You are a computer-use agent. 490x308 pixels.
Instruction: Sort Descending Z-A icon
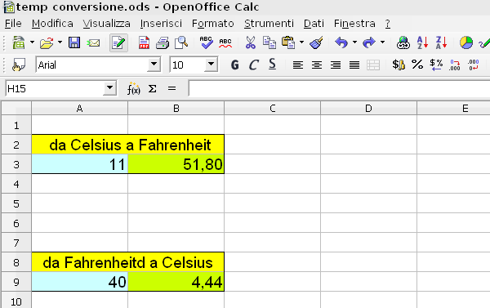pyautogui.click(x=441, y=42)
